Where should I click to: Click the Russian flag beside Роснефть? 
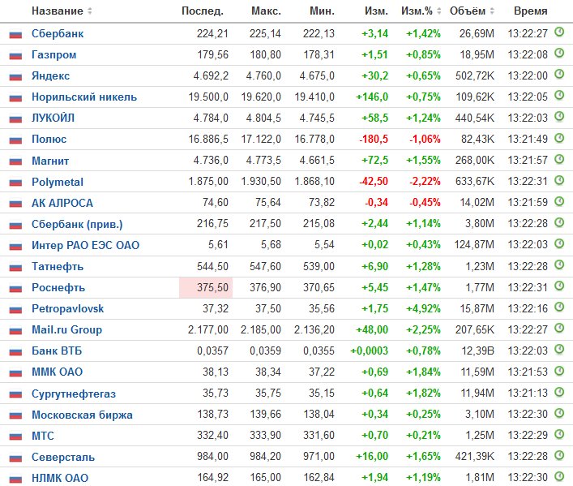(15, 289)
